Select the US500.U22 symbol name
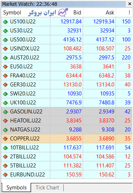This screenshot has height=193, width=133. [23, 40]
